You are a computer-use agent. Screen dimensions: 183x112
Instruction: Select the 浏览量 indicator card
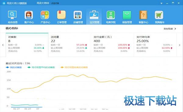tap(70, 45)
